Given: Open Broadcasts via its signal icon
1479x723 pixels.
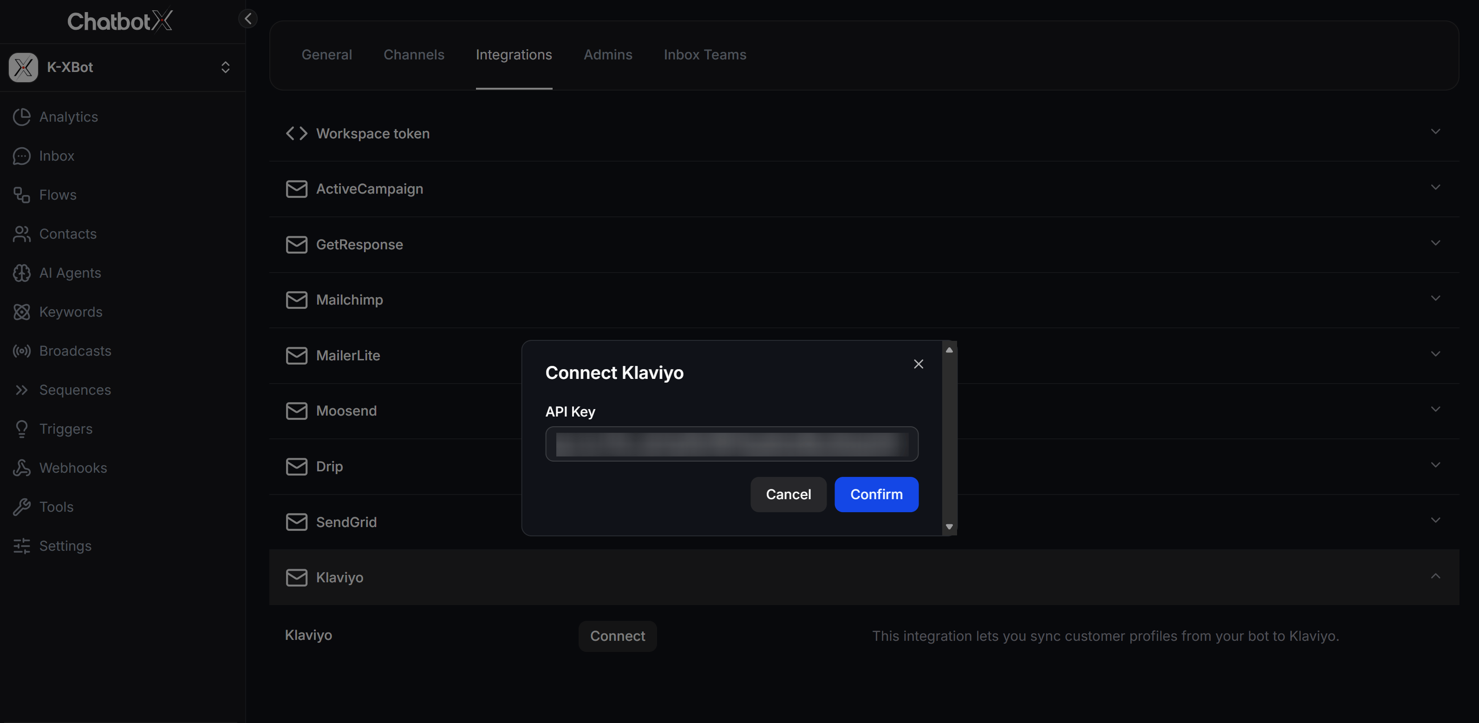Looking at the screenshot, I should pyautogui.click(x=22, y=352).
